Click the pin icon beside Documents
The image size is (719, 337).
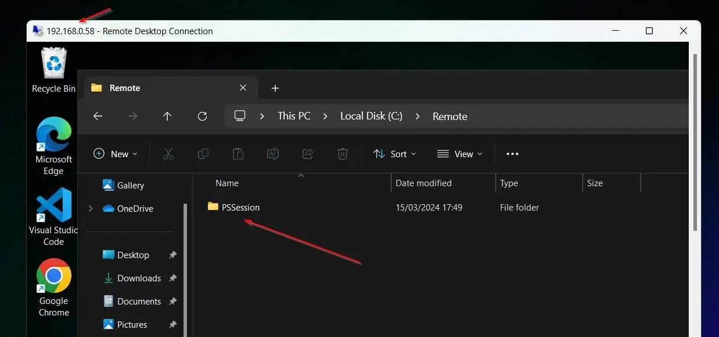tap(172, 302)
